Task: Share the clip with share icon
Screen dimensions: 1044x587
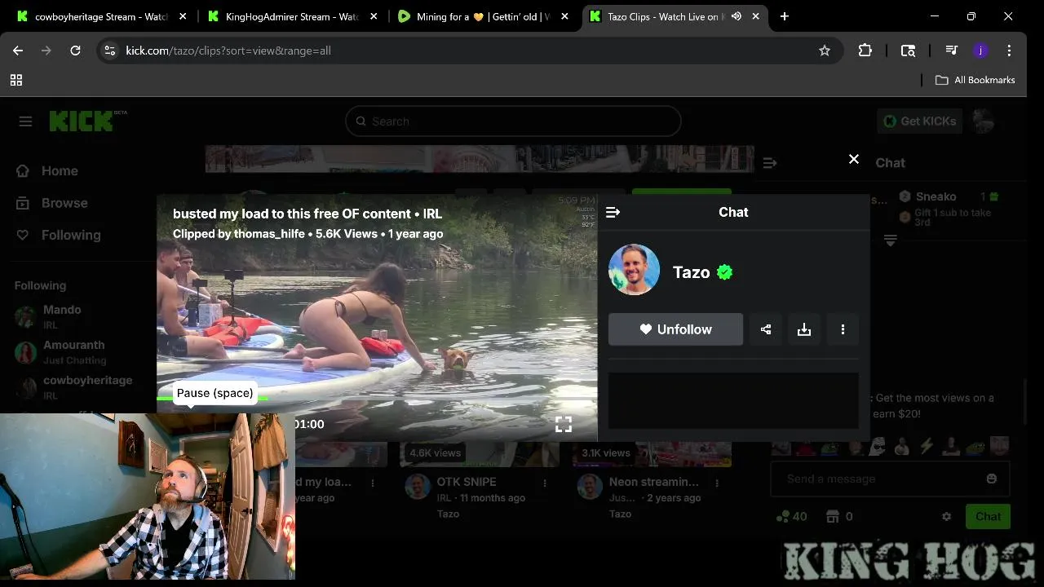Action: click(766, 329)
